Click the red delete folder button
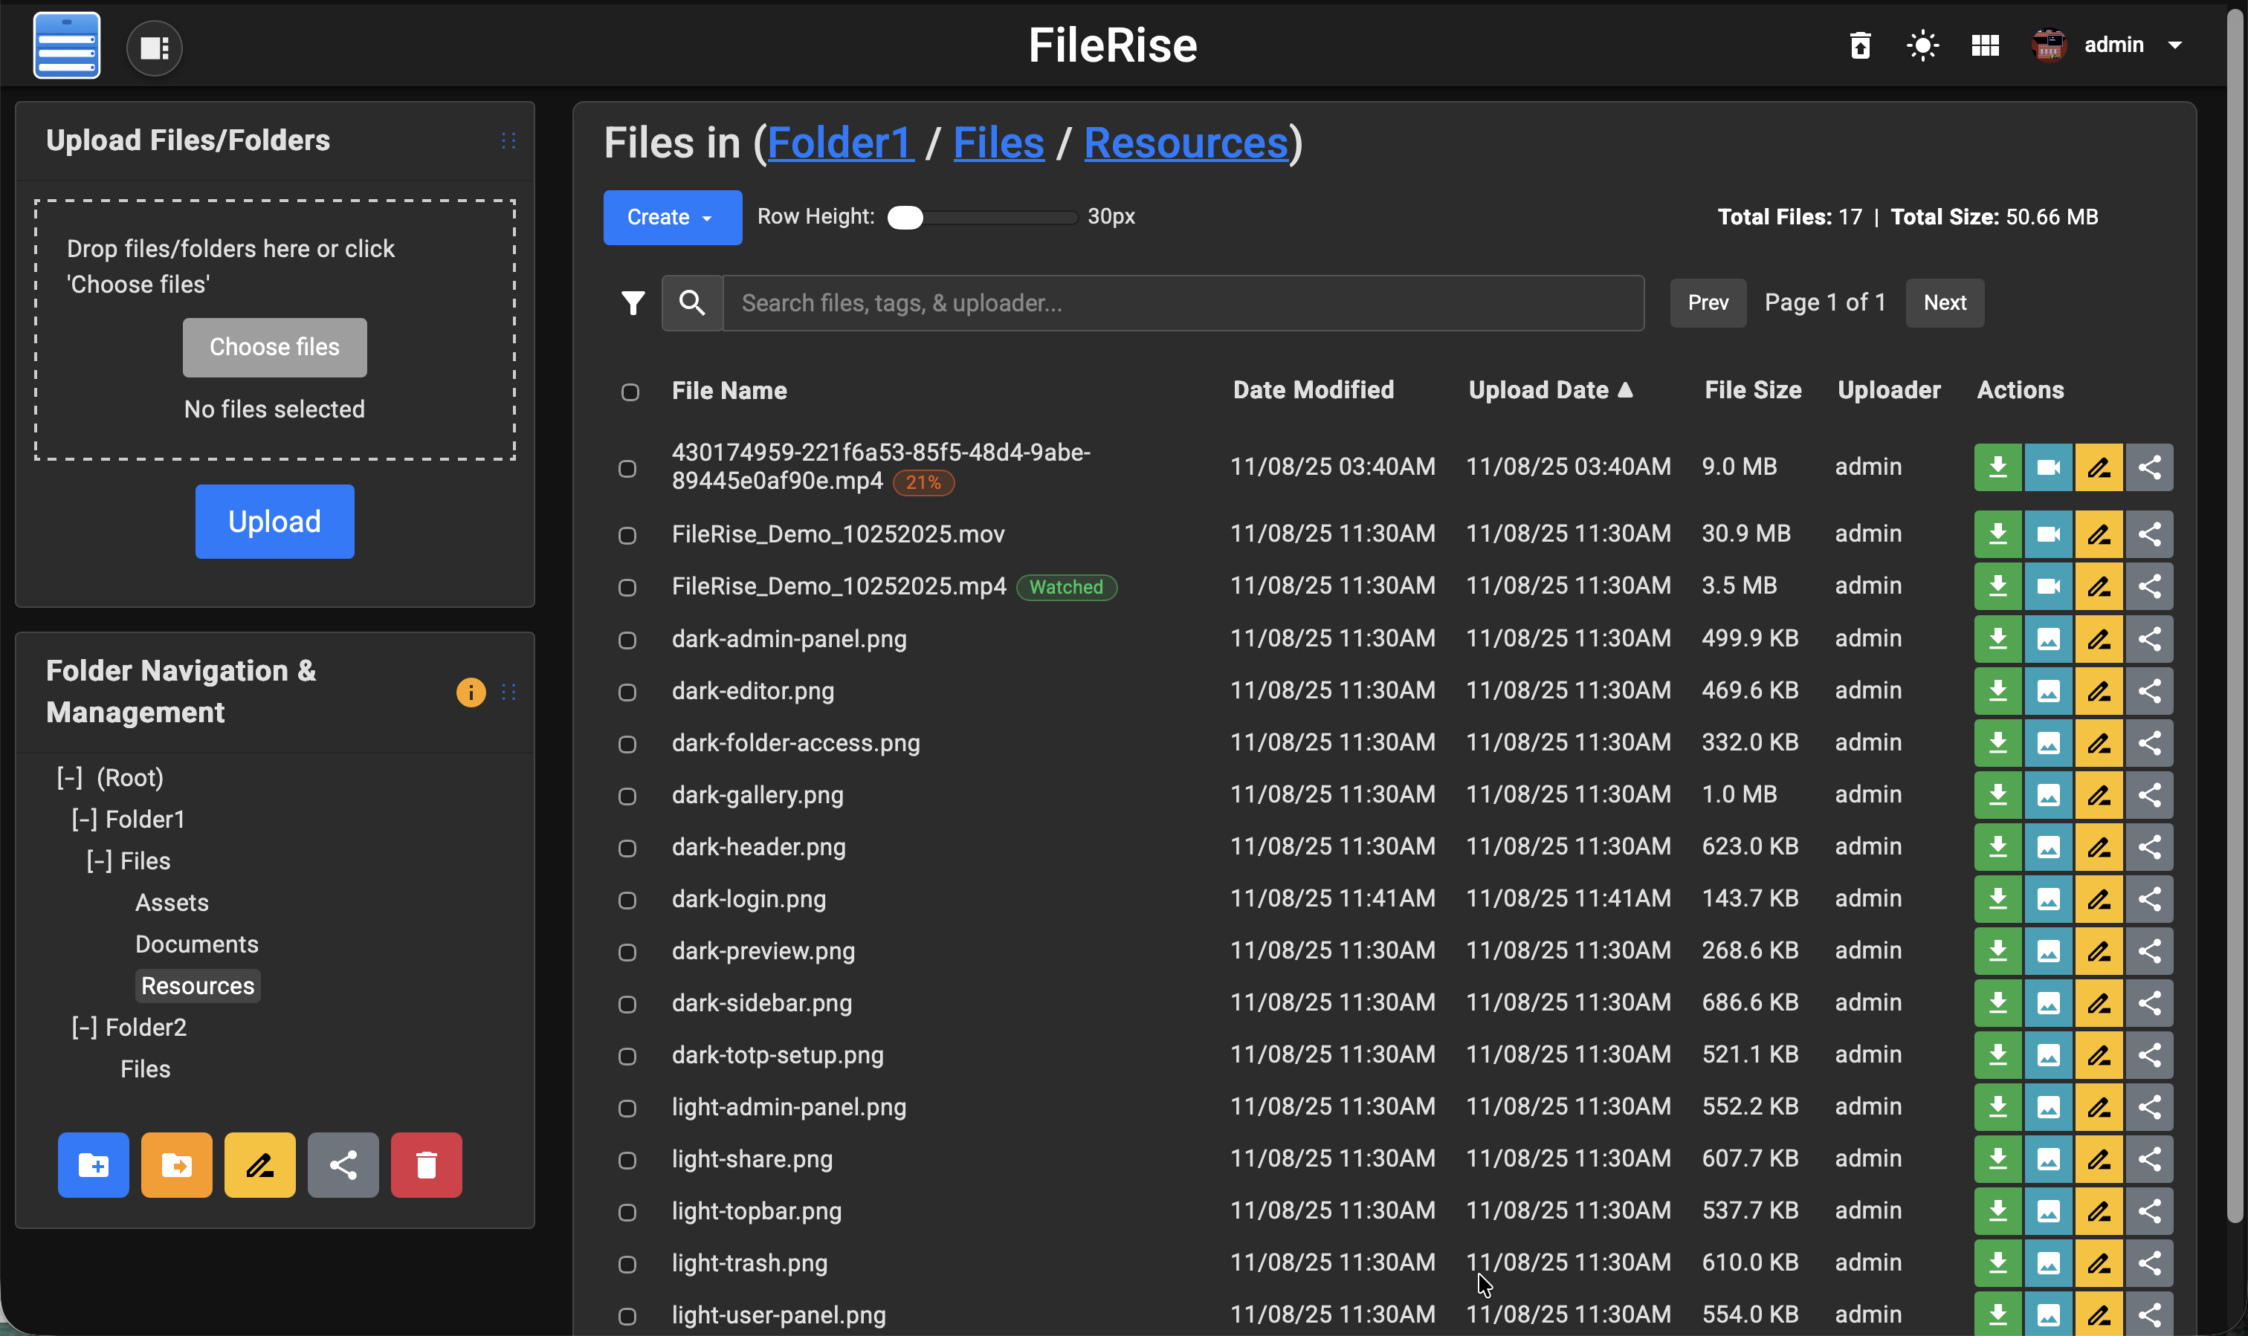 (x=426, y=1165)
